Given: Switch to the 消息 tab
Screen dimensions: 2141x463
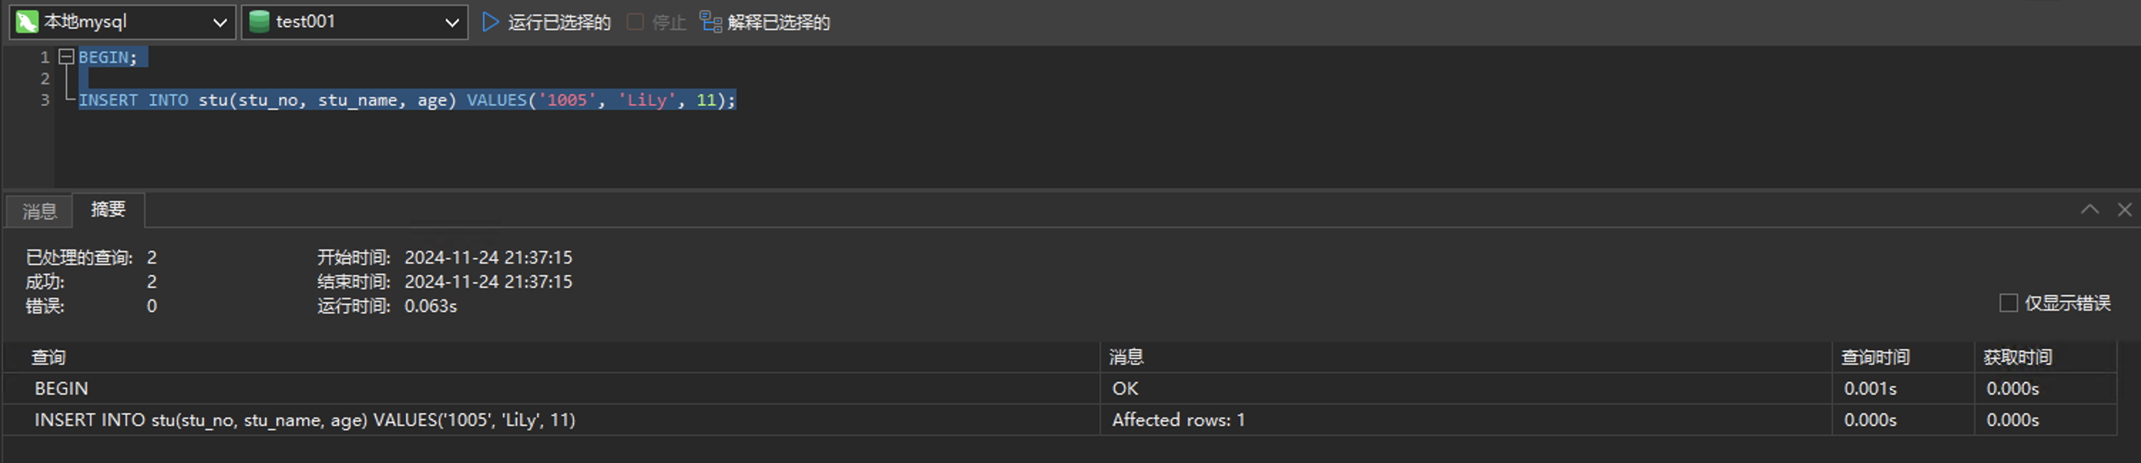Looking at the screenshot, I should 39,211.
